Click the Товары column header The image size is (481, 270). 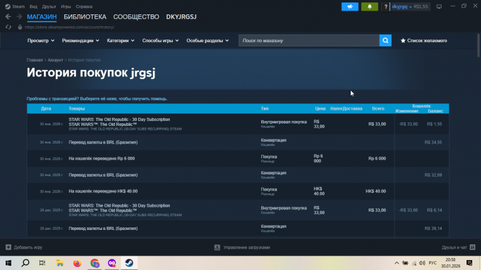[76, 108]
